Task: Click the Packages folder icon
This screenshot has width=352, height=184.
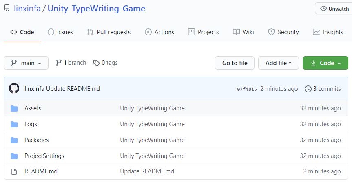Action: tap(14, 140)
